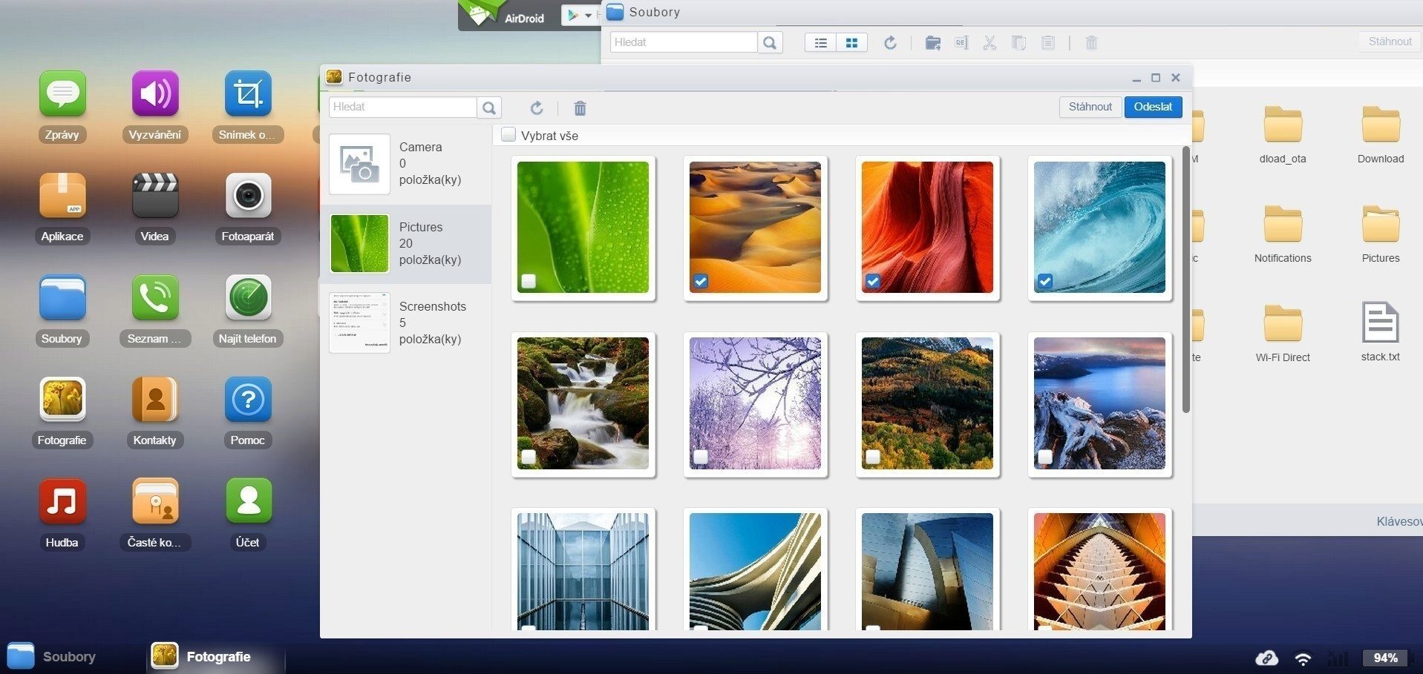Open the Download folder in Soubory
Screen dimensions: 1423x674
point(1381,135)
